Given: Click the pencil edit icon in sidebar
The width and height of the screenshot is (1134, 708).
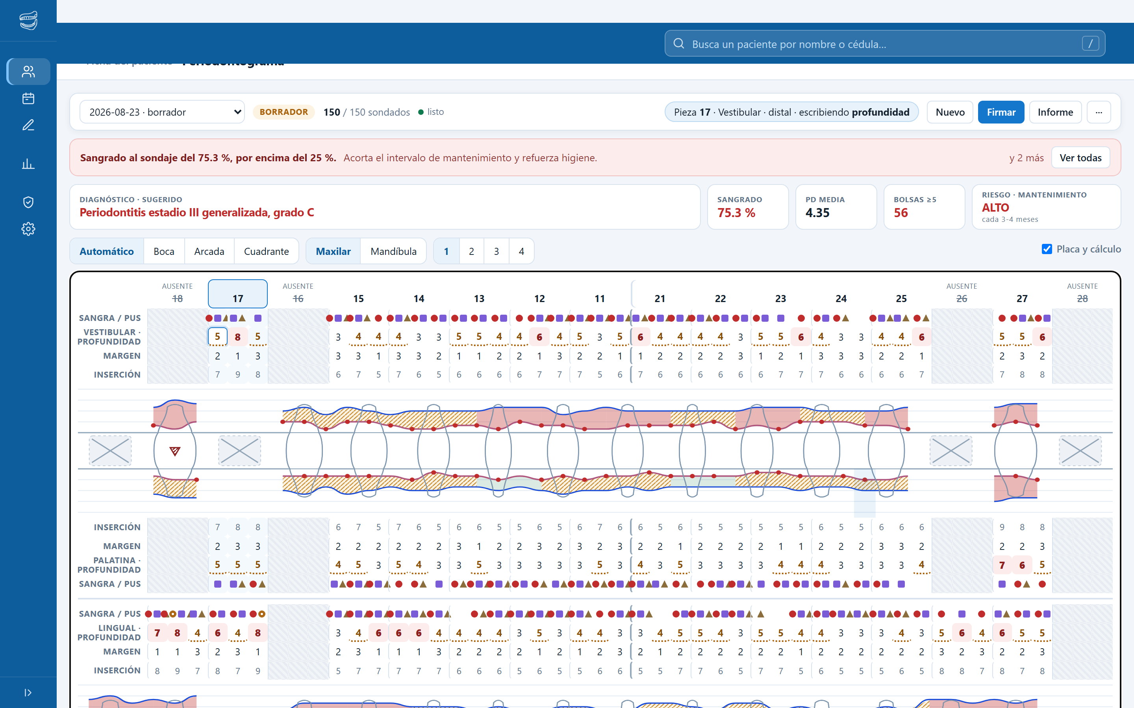Looking at the screenshot, I should (x=29, y=125).
